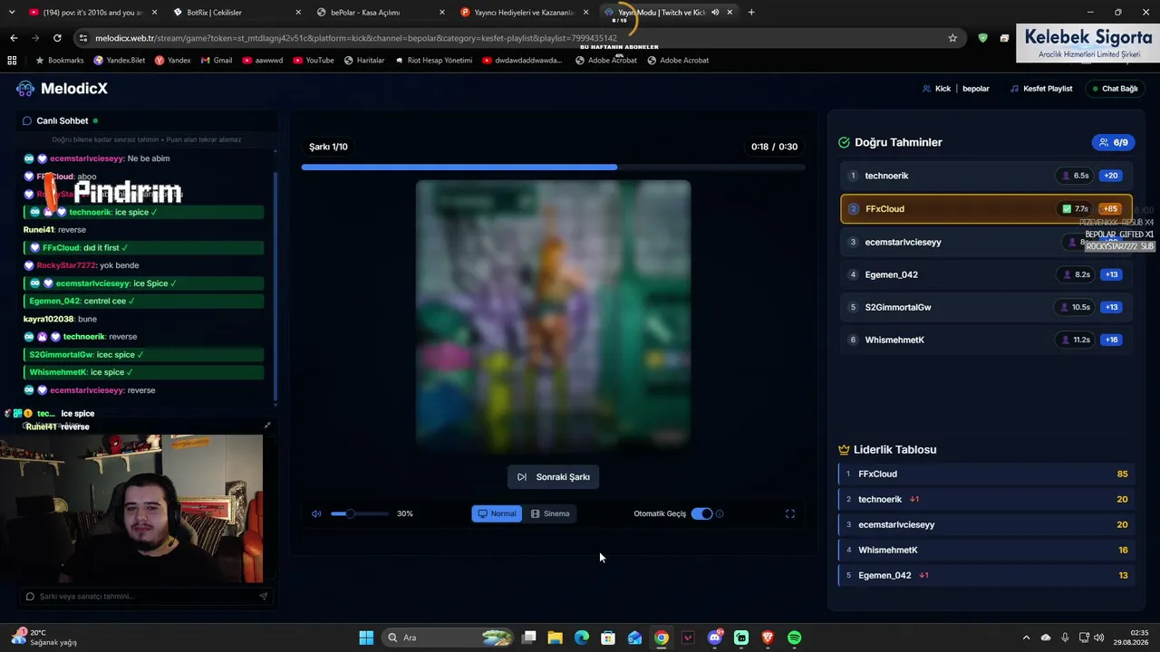Open the Outlook mail icon in taskbar
Image resolution: width=1160 pixels, height=652 pixels.
[635, 638]
